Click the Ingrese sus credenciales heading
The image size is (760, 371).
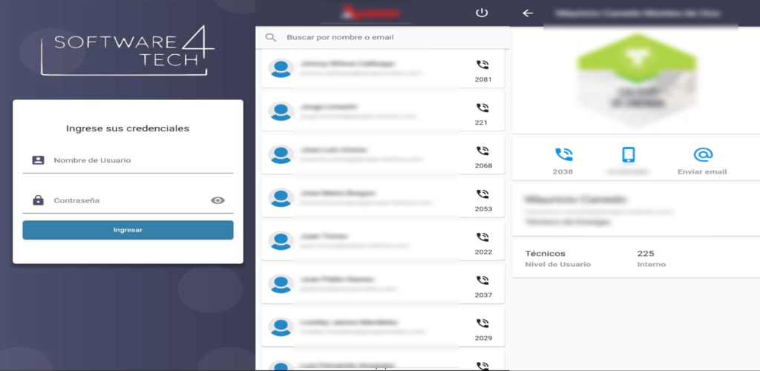(128, 129)
